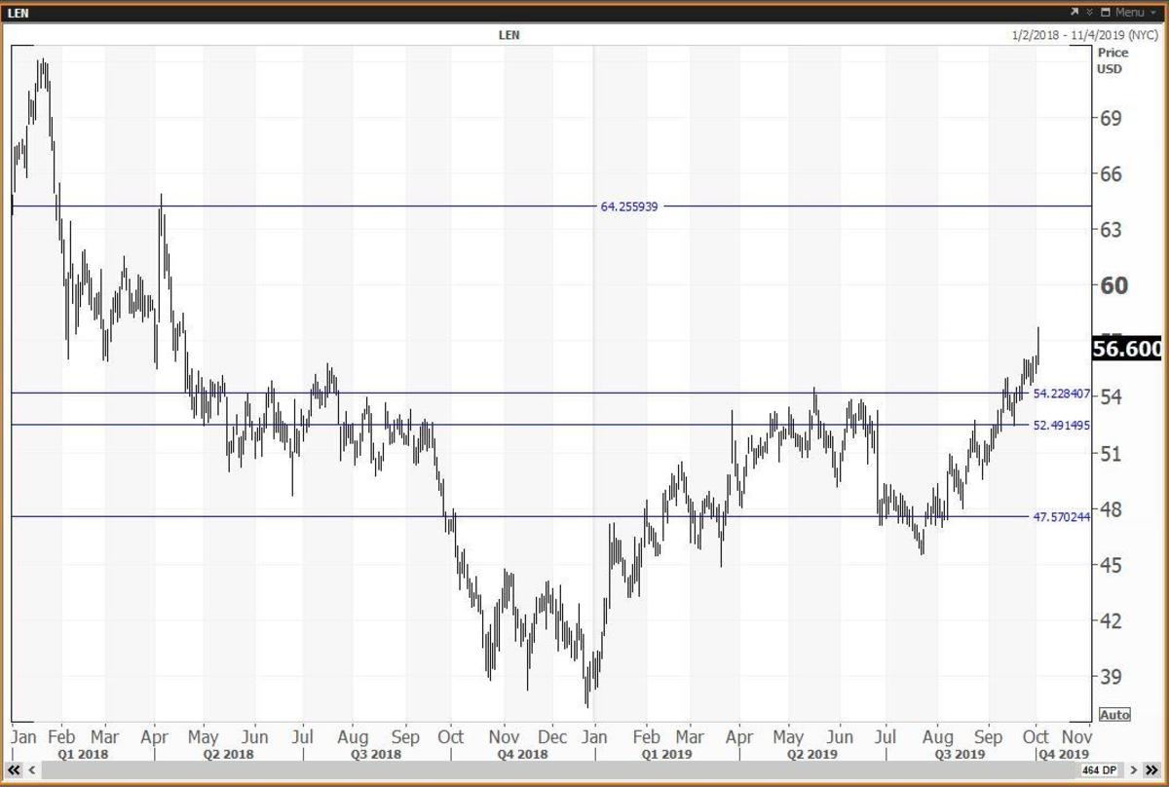1169x787 pixels.
Task: Click the Apr month label under Q2 2018
Action: (x=155, y=736)
